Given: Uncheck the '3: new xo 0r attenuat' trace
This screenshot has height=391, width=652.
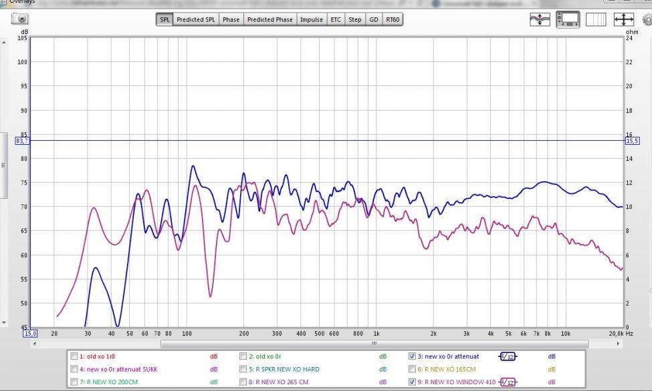Looking at the screenshot, I should pyautogui.click(x=412, y=356).
